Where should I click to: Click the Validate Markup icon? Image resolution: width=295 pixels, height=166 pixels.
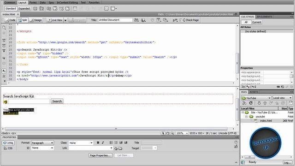(175, 20)
